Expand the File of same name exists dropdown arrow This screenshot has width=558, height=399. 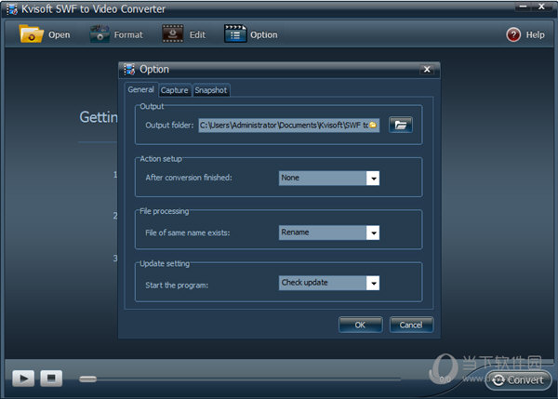(373, 233)
